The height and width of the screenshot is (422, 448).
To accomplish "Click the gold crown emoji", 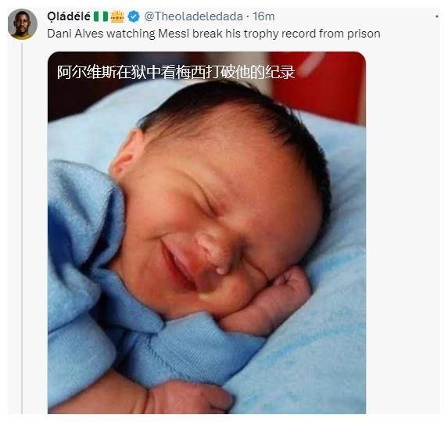I will click(x=117, y=16).
